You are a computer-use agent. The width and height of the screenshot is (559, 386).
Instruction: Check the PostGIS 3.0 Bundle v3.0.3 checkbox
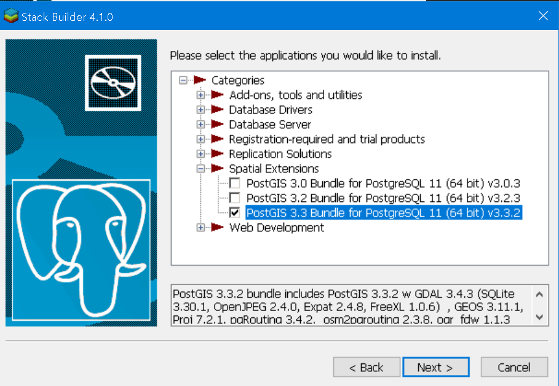tap(234, 183)
